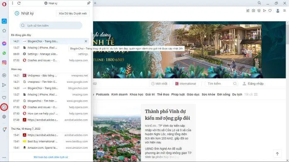Take a snapshot with camera icon

253,11
